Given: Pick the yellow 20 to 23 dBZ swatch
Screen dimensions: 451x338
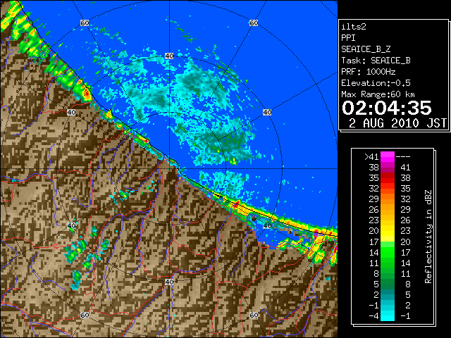Looking at the screenshot, I should 388,231.
